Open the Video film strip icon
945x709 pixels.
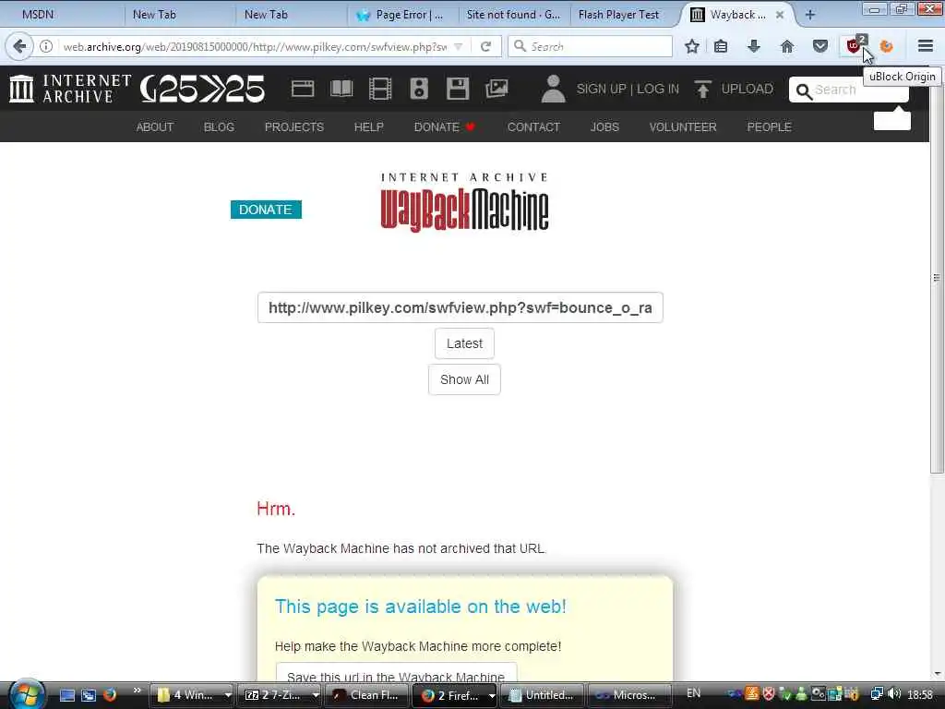coord(380,89)
